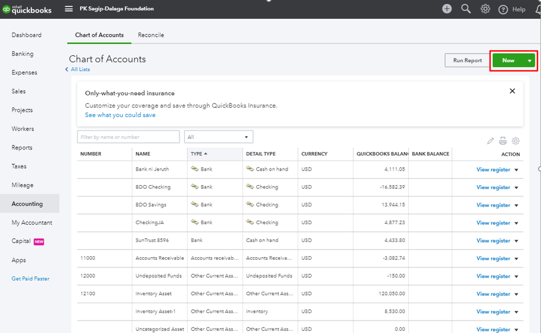Follow the See what you could save link
The width and height of the screenshot is (541, 333).
[x=120, y=115]
